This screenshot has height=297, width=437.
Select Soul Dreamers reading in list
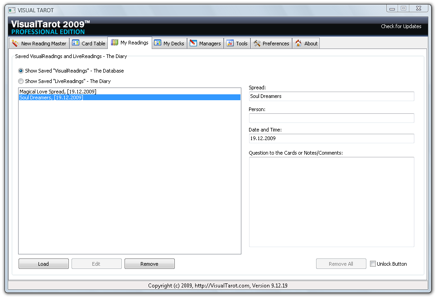(x=130, y=97)
